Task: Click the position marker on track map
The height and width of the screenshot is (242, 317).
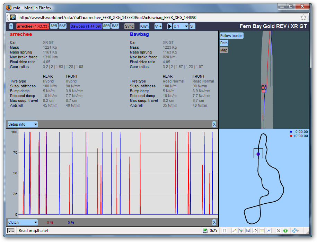Action: (x=258, y=154)
